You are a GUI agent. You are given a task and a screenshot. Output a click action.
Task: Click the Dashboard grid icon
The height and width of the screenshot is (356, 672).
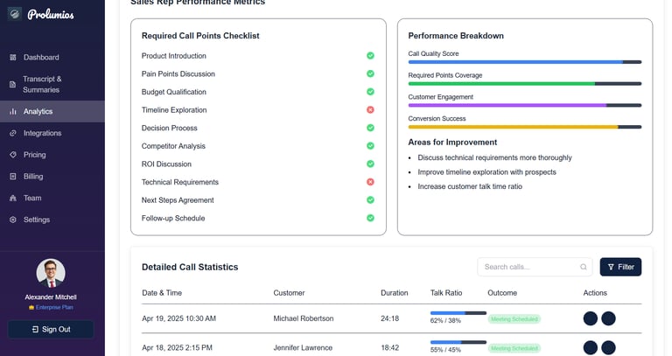tap(13, 58)
